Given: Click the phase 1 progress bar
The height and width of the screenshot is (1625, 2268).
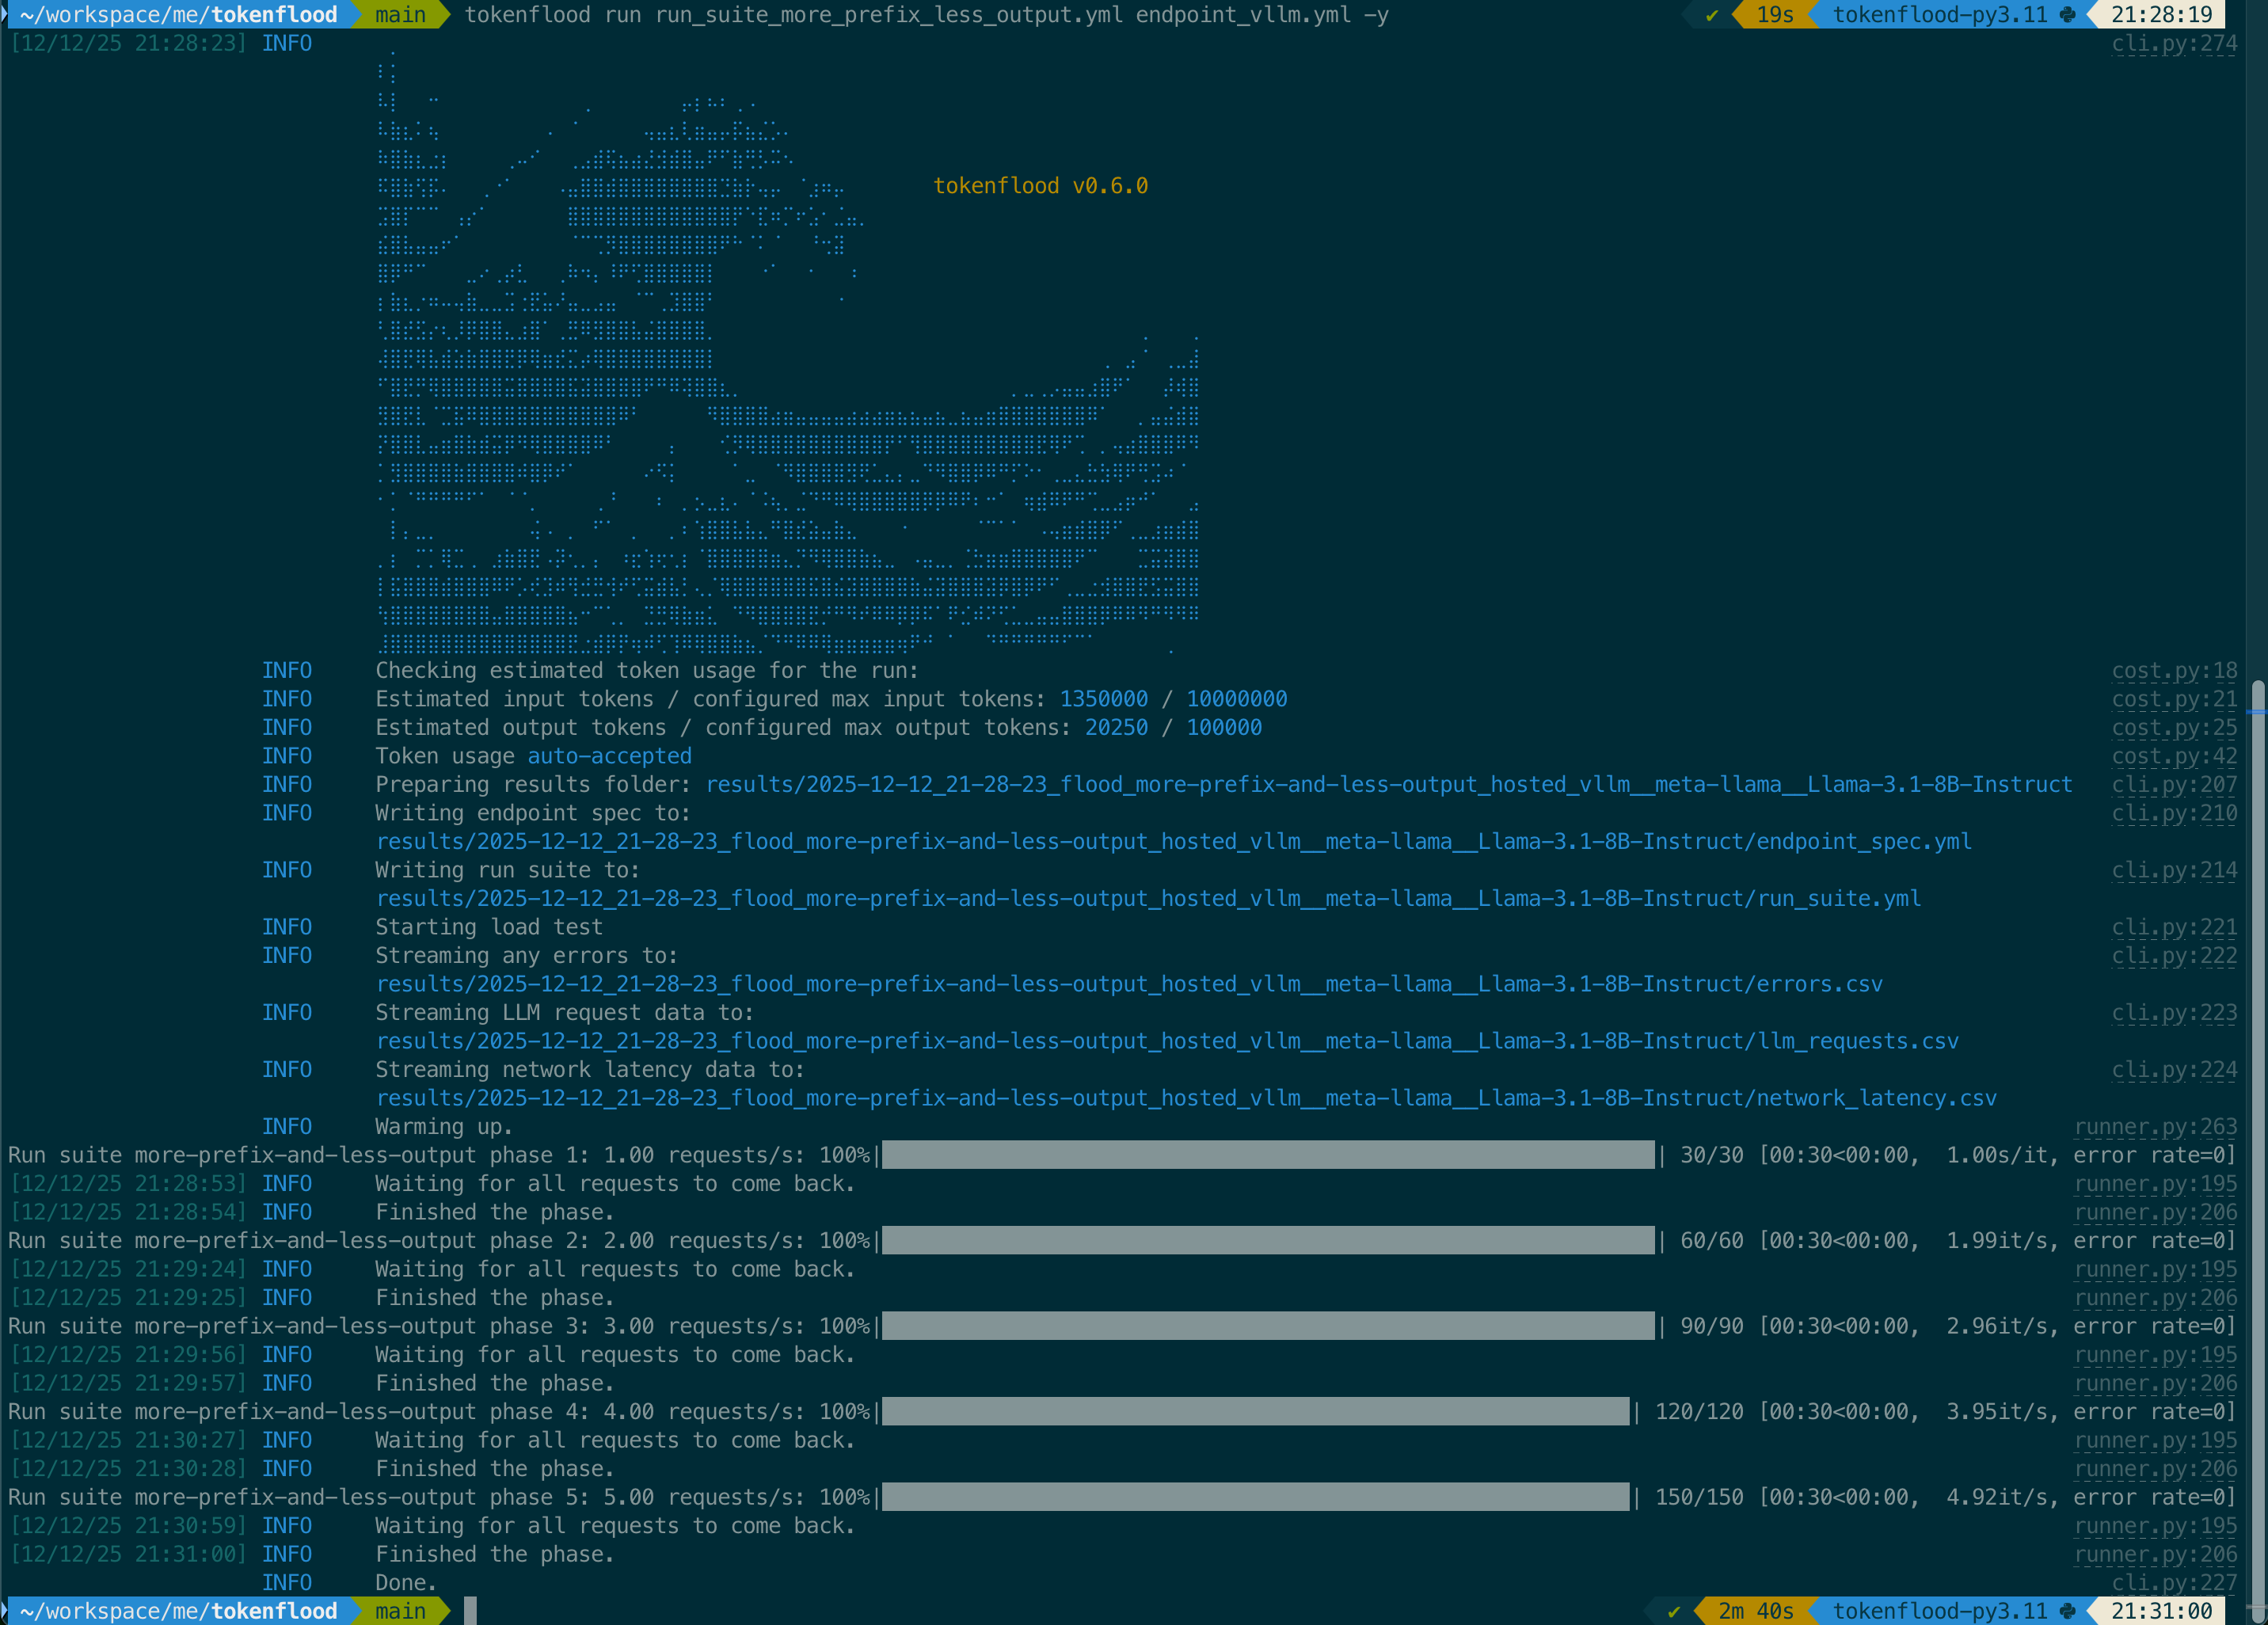Looking at the screenshot, I should 1267,1155.
